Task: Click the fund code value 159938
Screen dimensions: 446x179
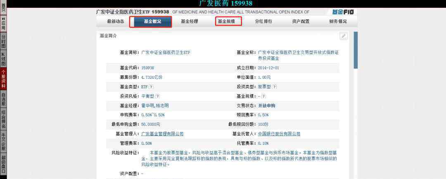Action: coord(147,68)
